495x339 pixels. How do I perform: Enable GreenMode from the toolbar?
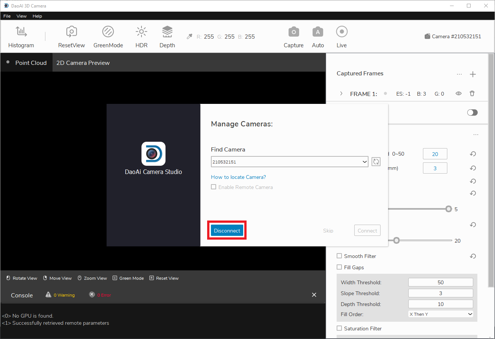click(108, 32)
